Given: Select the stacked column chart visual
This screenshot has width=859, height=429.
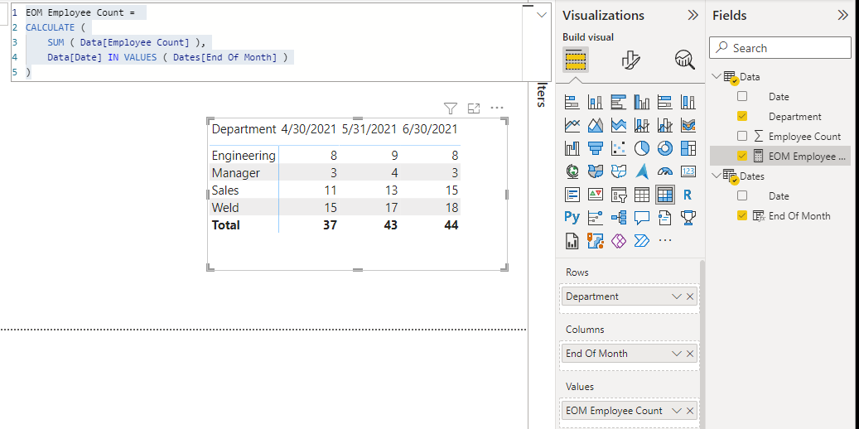Looking at the screenshot, I should tap(595, 102).
